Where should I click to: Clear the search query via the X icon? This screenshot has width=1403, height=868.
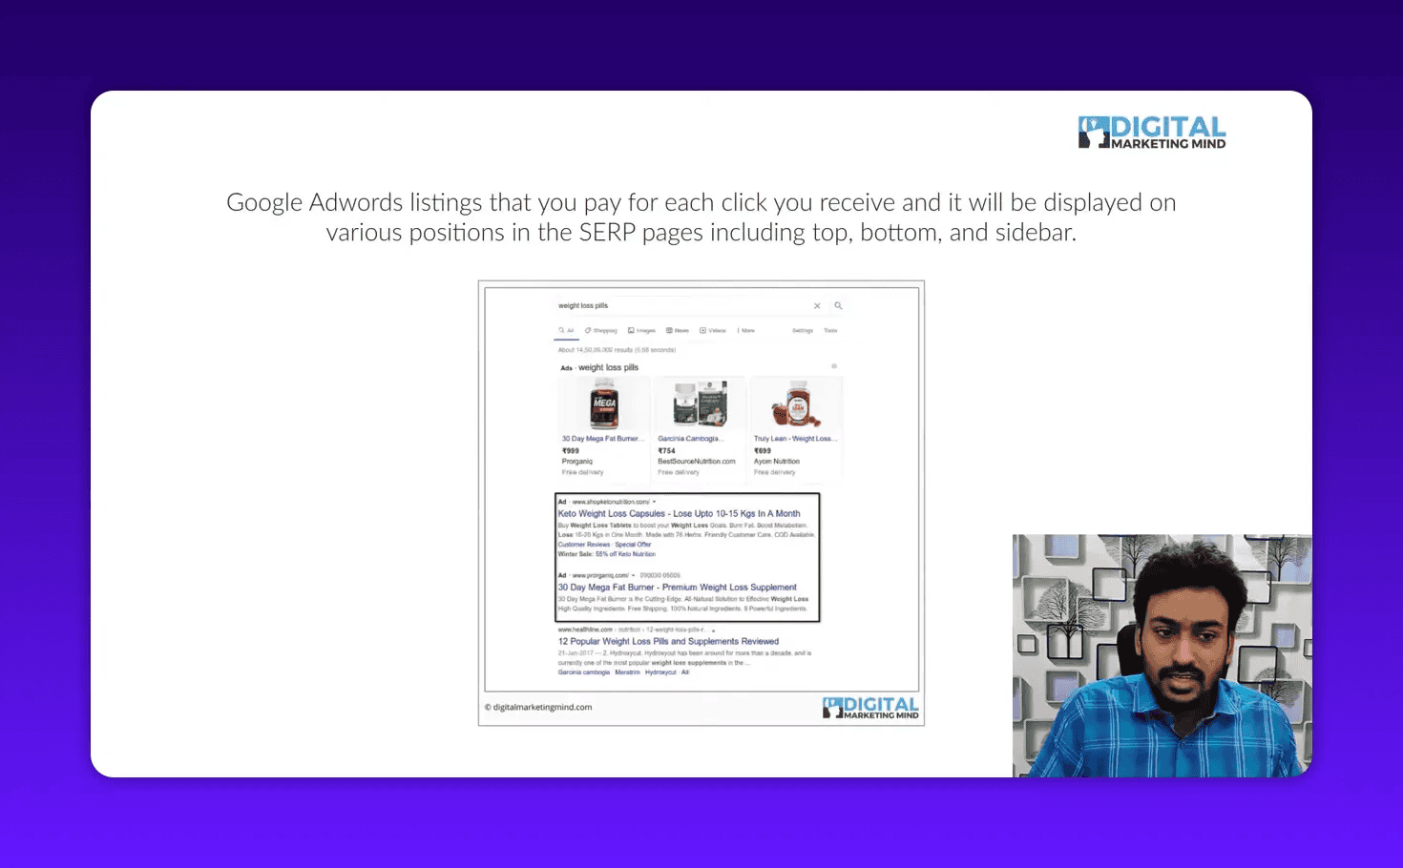coord(818,305)
